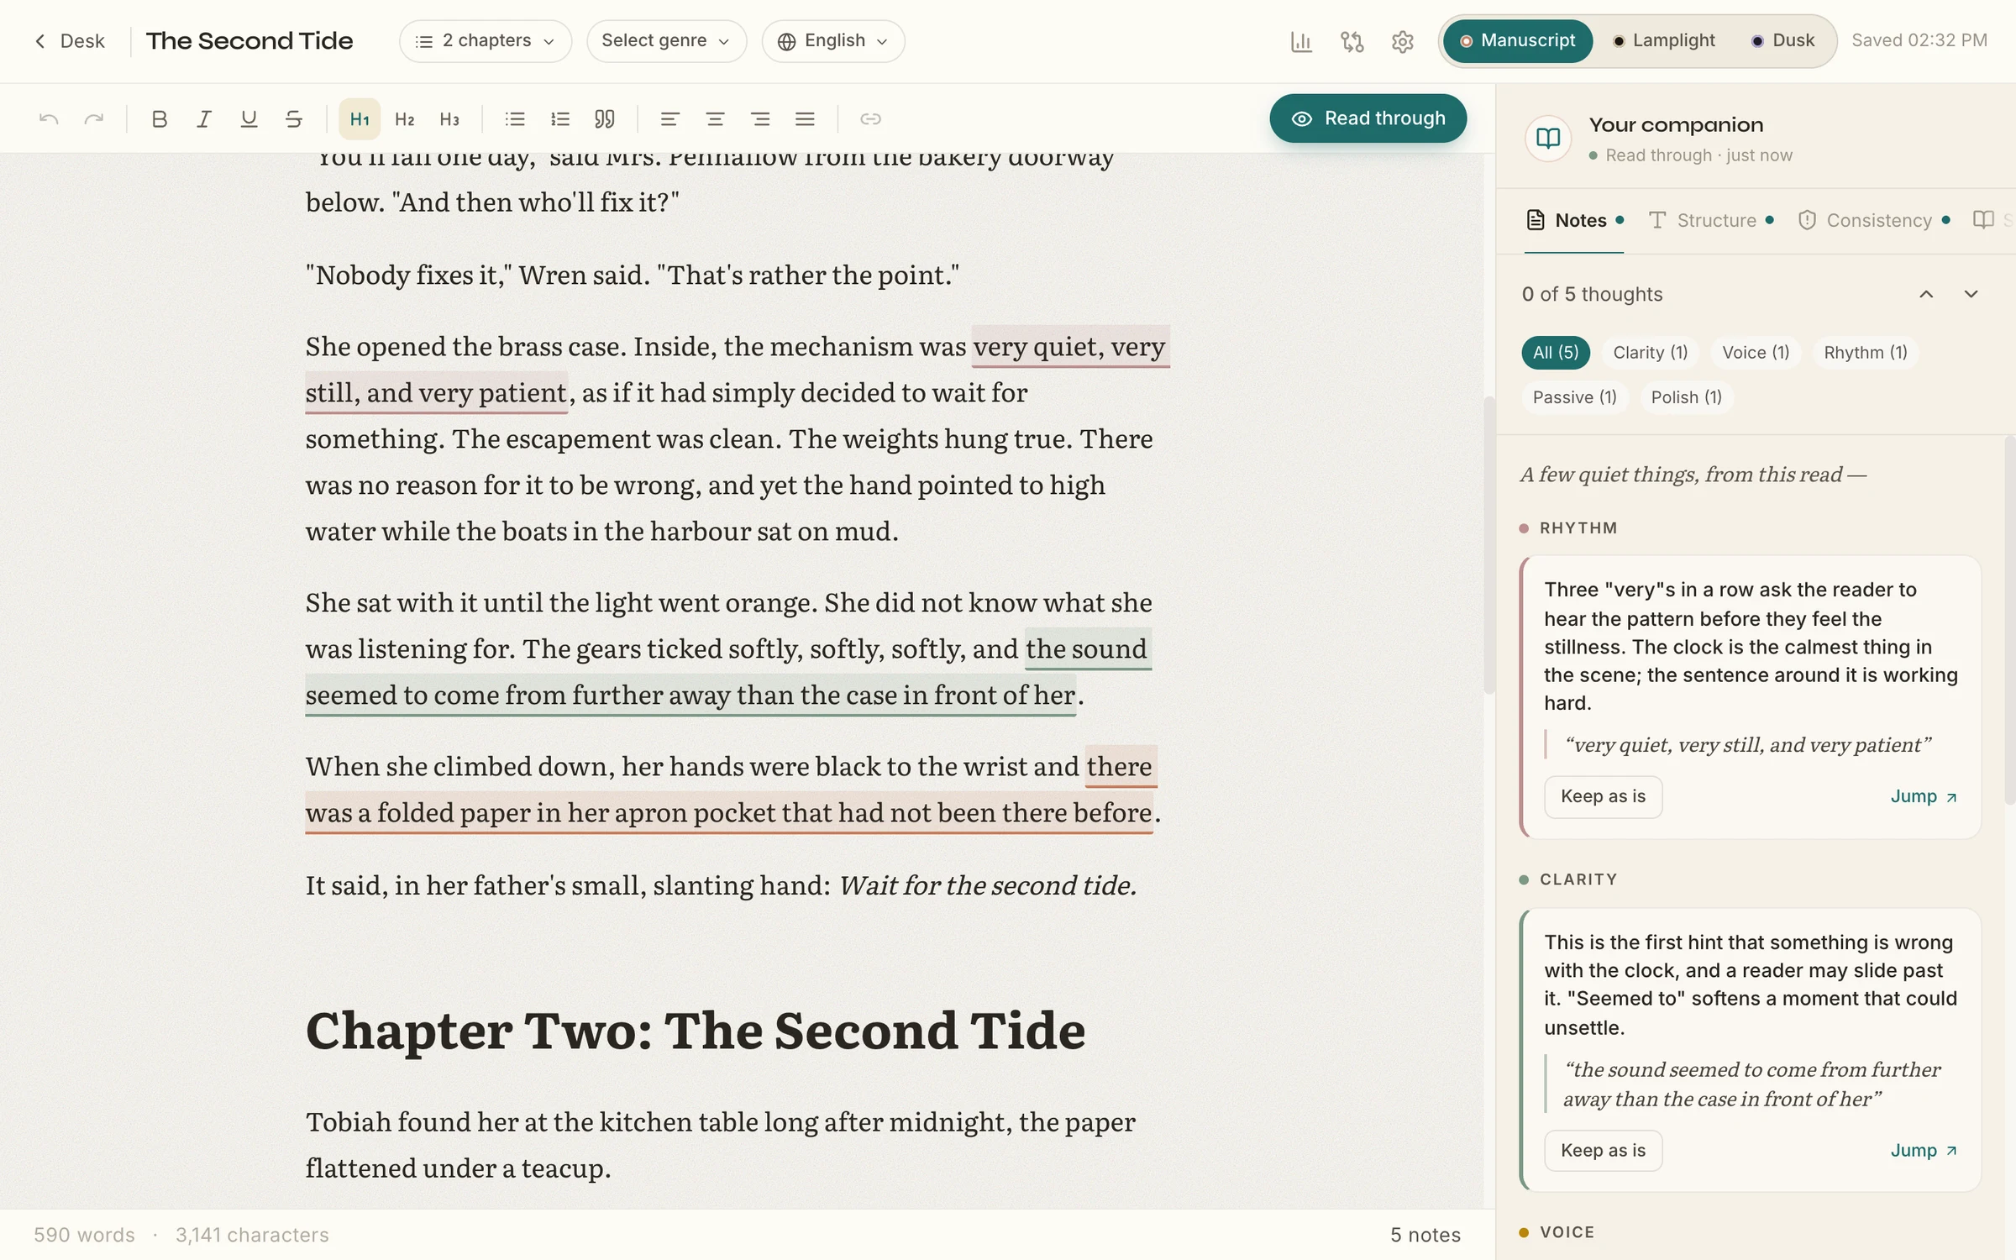
Task: Open the settings gear
Action: 1402,41
